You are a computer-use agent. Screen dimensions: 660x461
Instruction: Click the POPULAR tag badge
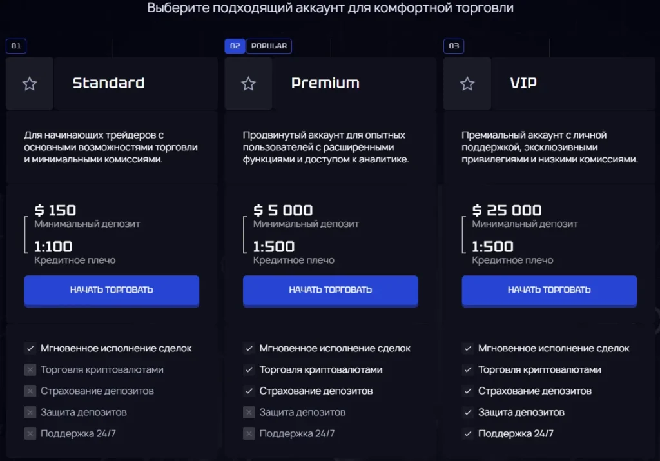point(269,46)
